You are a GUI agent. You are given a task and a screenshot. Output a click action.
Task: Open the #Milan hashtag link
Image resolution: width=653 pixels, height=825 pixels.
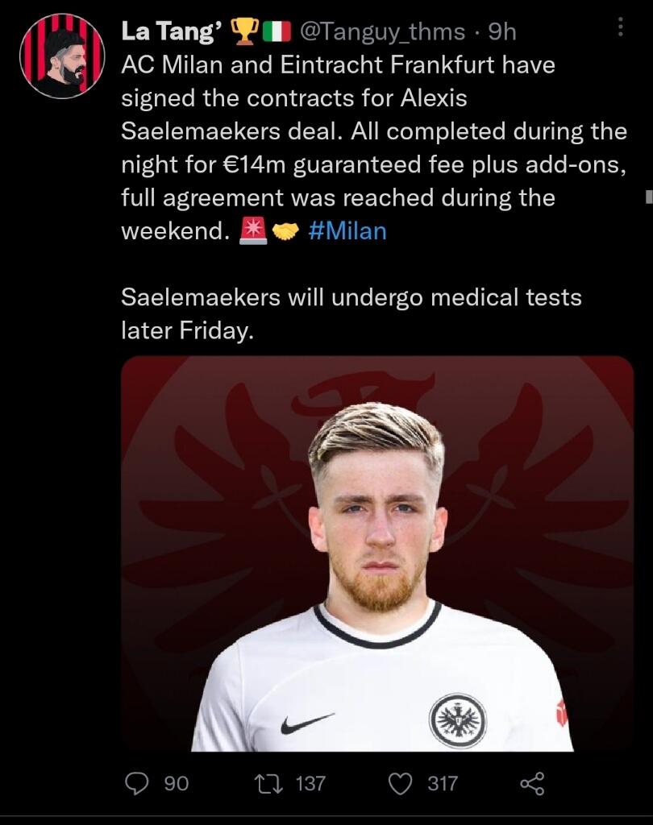[347, 231]
